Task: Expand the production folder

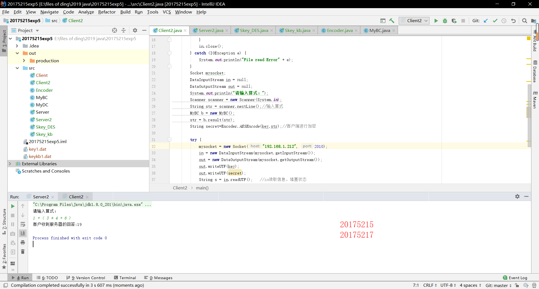Action: tap(24, 61)
